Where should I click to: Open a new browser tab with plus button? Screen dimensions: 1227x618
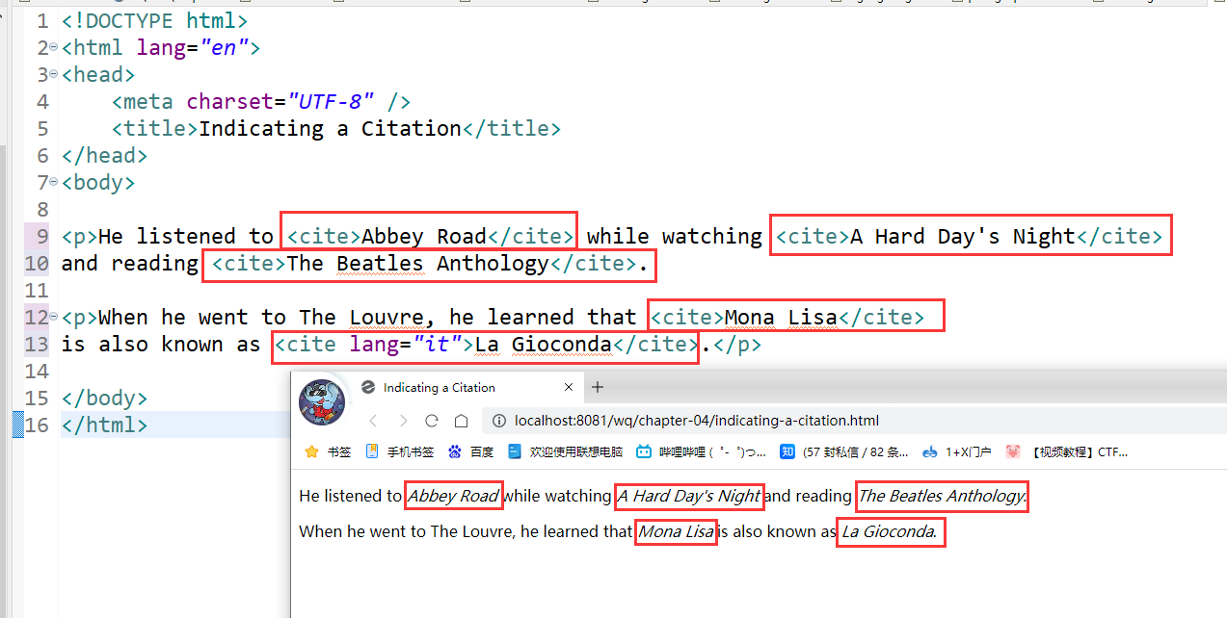point(597,387)
